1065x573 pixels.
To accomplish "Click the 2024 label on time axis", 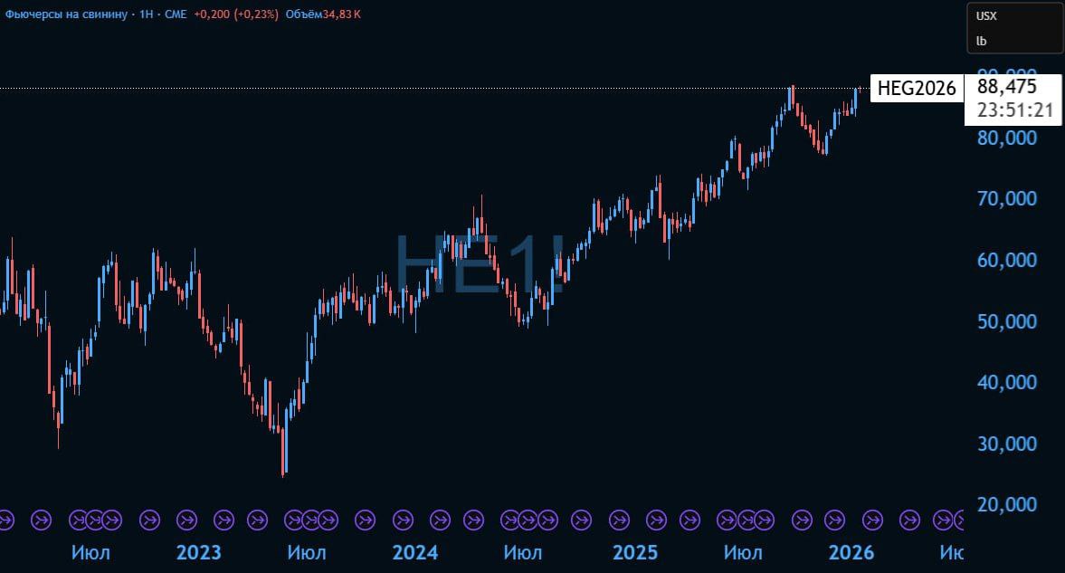I will click(414, 552).
